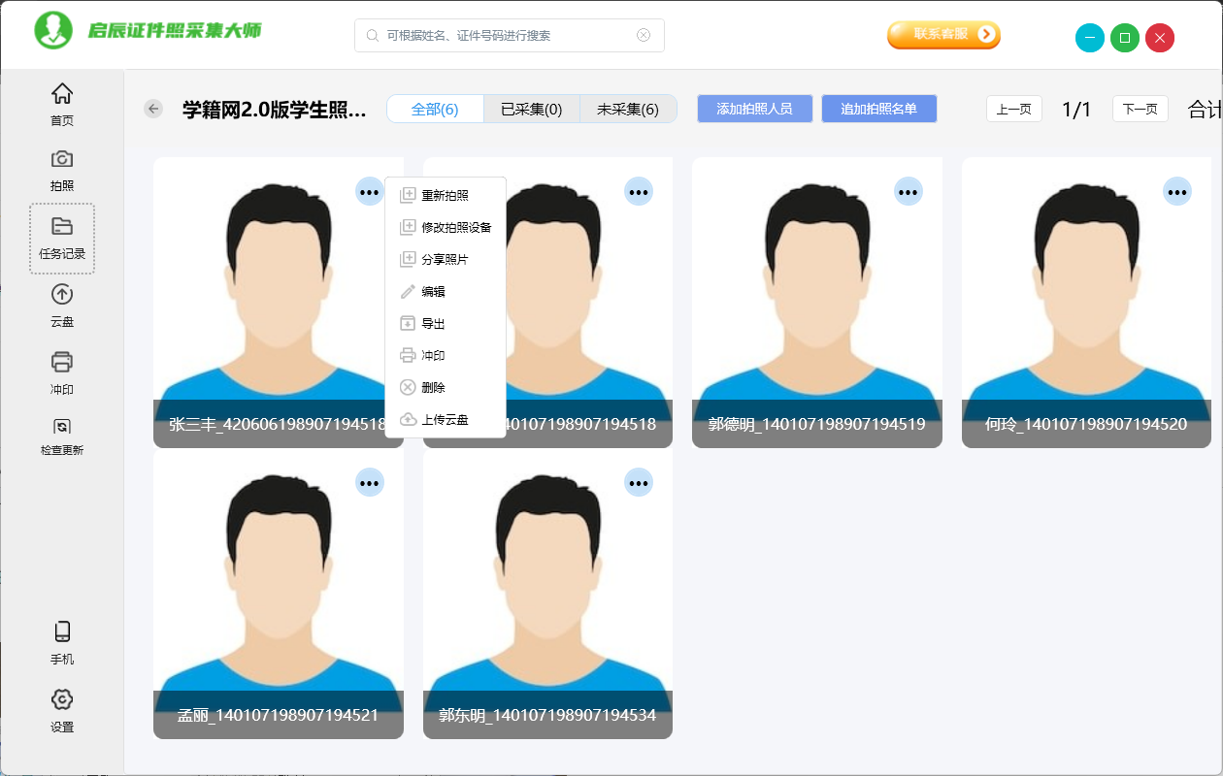
Task: Go to the next page with 下一页
Action: (x=1140, y=109)
